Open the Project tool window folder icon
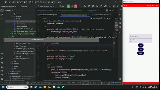The image size is (160, 90). 2,10
